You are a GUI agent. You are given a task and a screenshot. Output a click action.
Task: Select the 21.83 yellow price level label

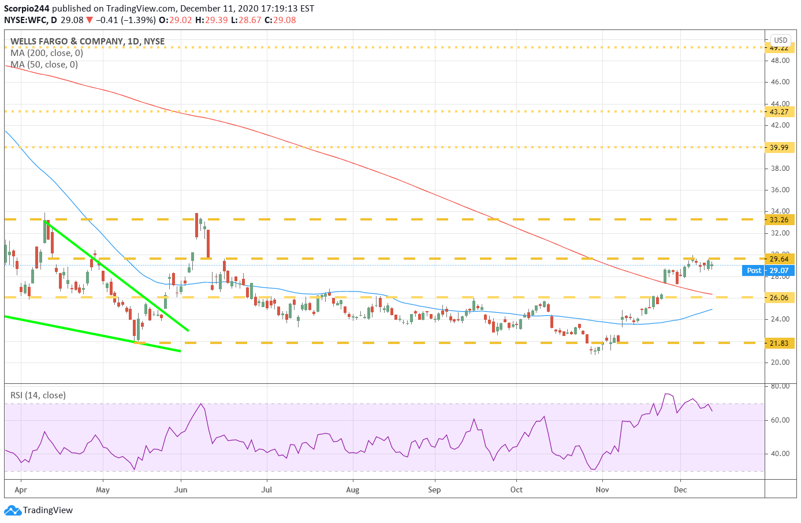pyautogui.click(x=779, y=343)
